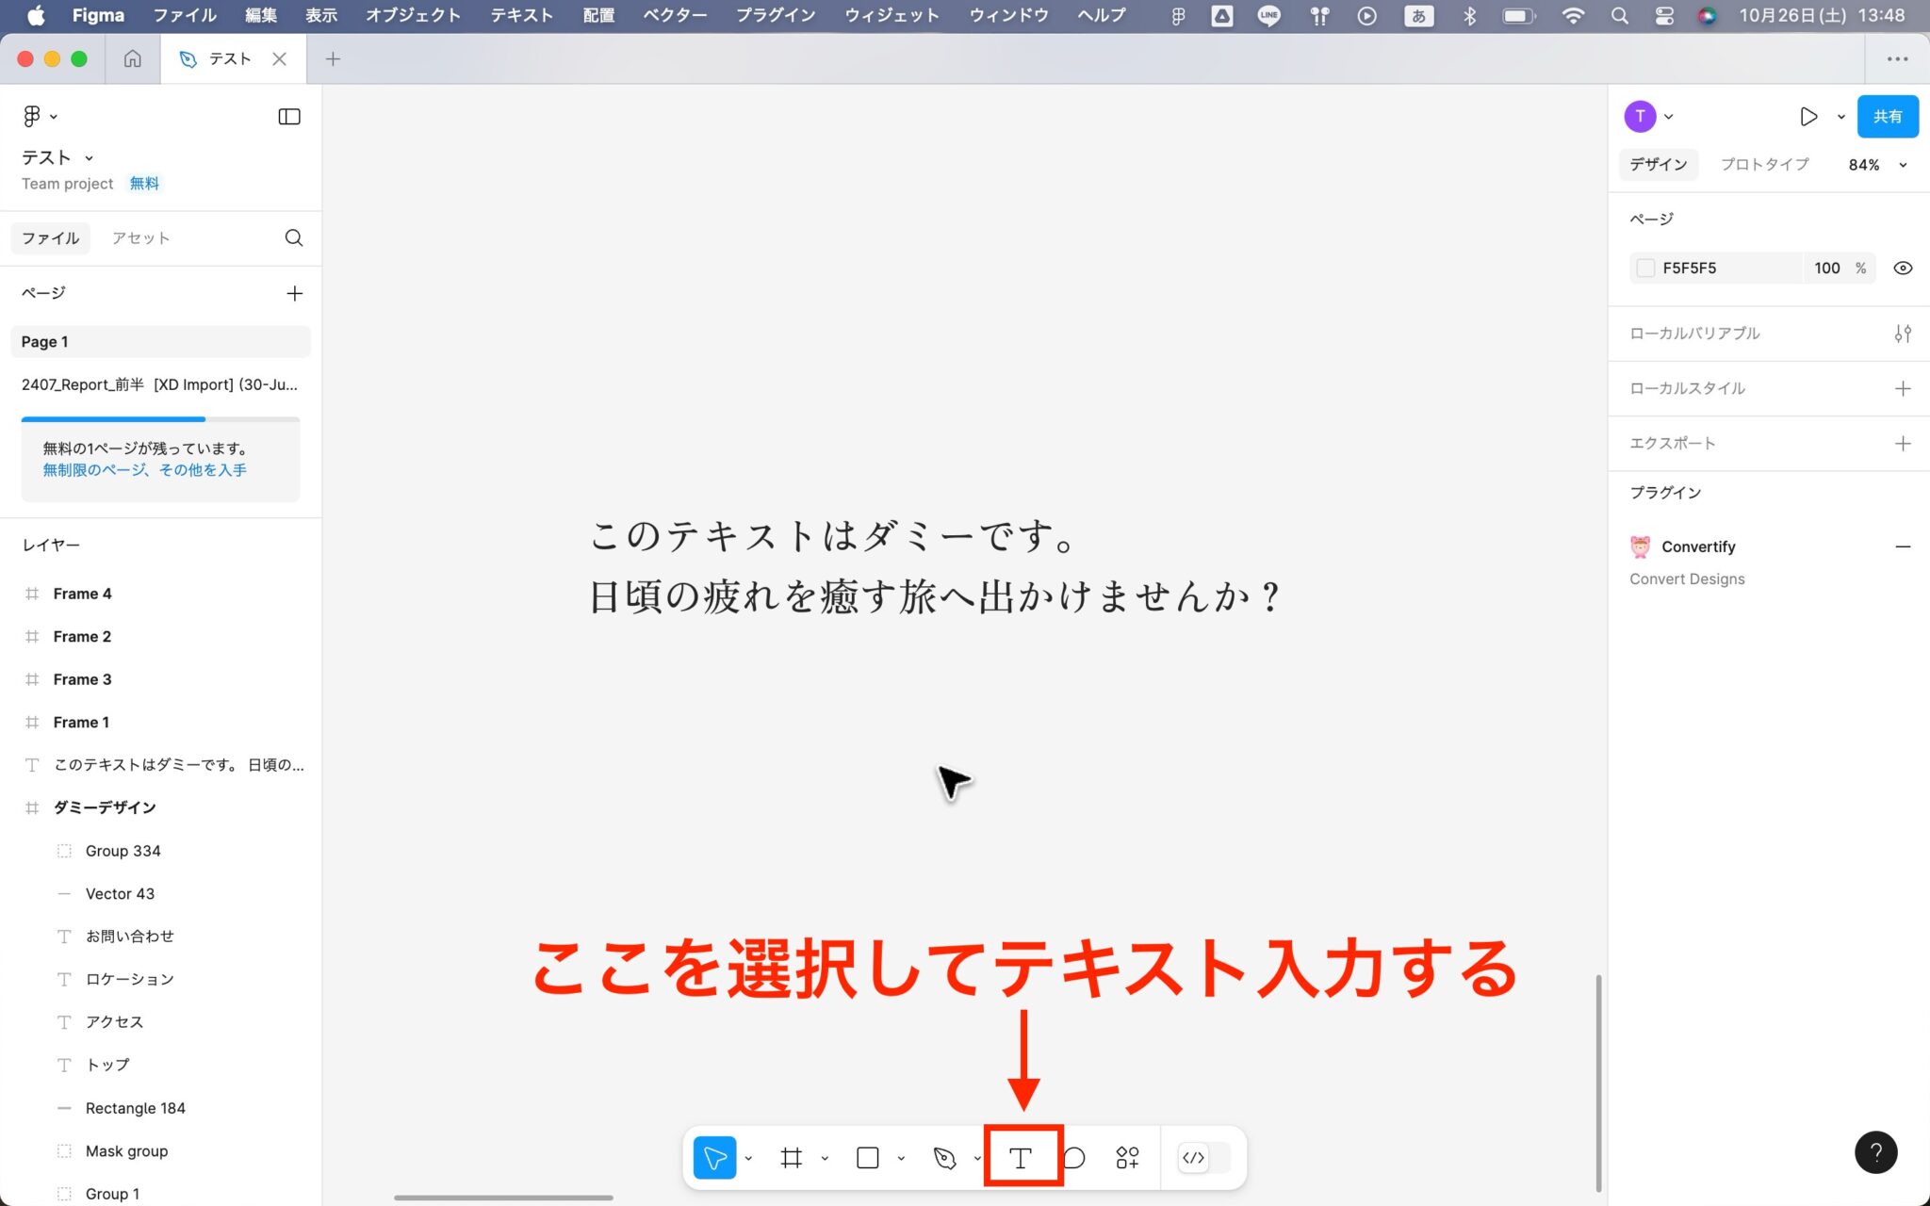Select the Move tool
Screen dimensions: 1930x1206
click(715, 1157)
